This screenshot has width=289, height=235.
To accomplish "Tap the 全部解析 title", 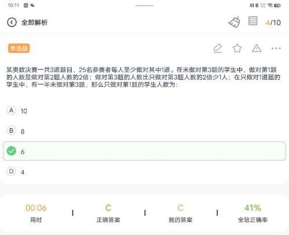I will click(x=34, y=23).
